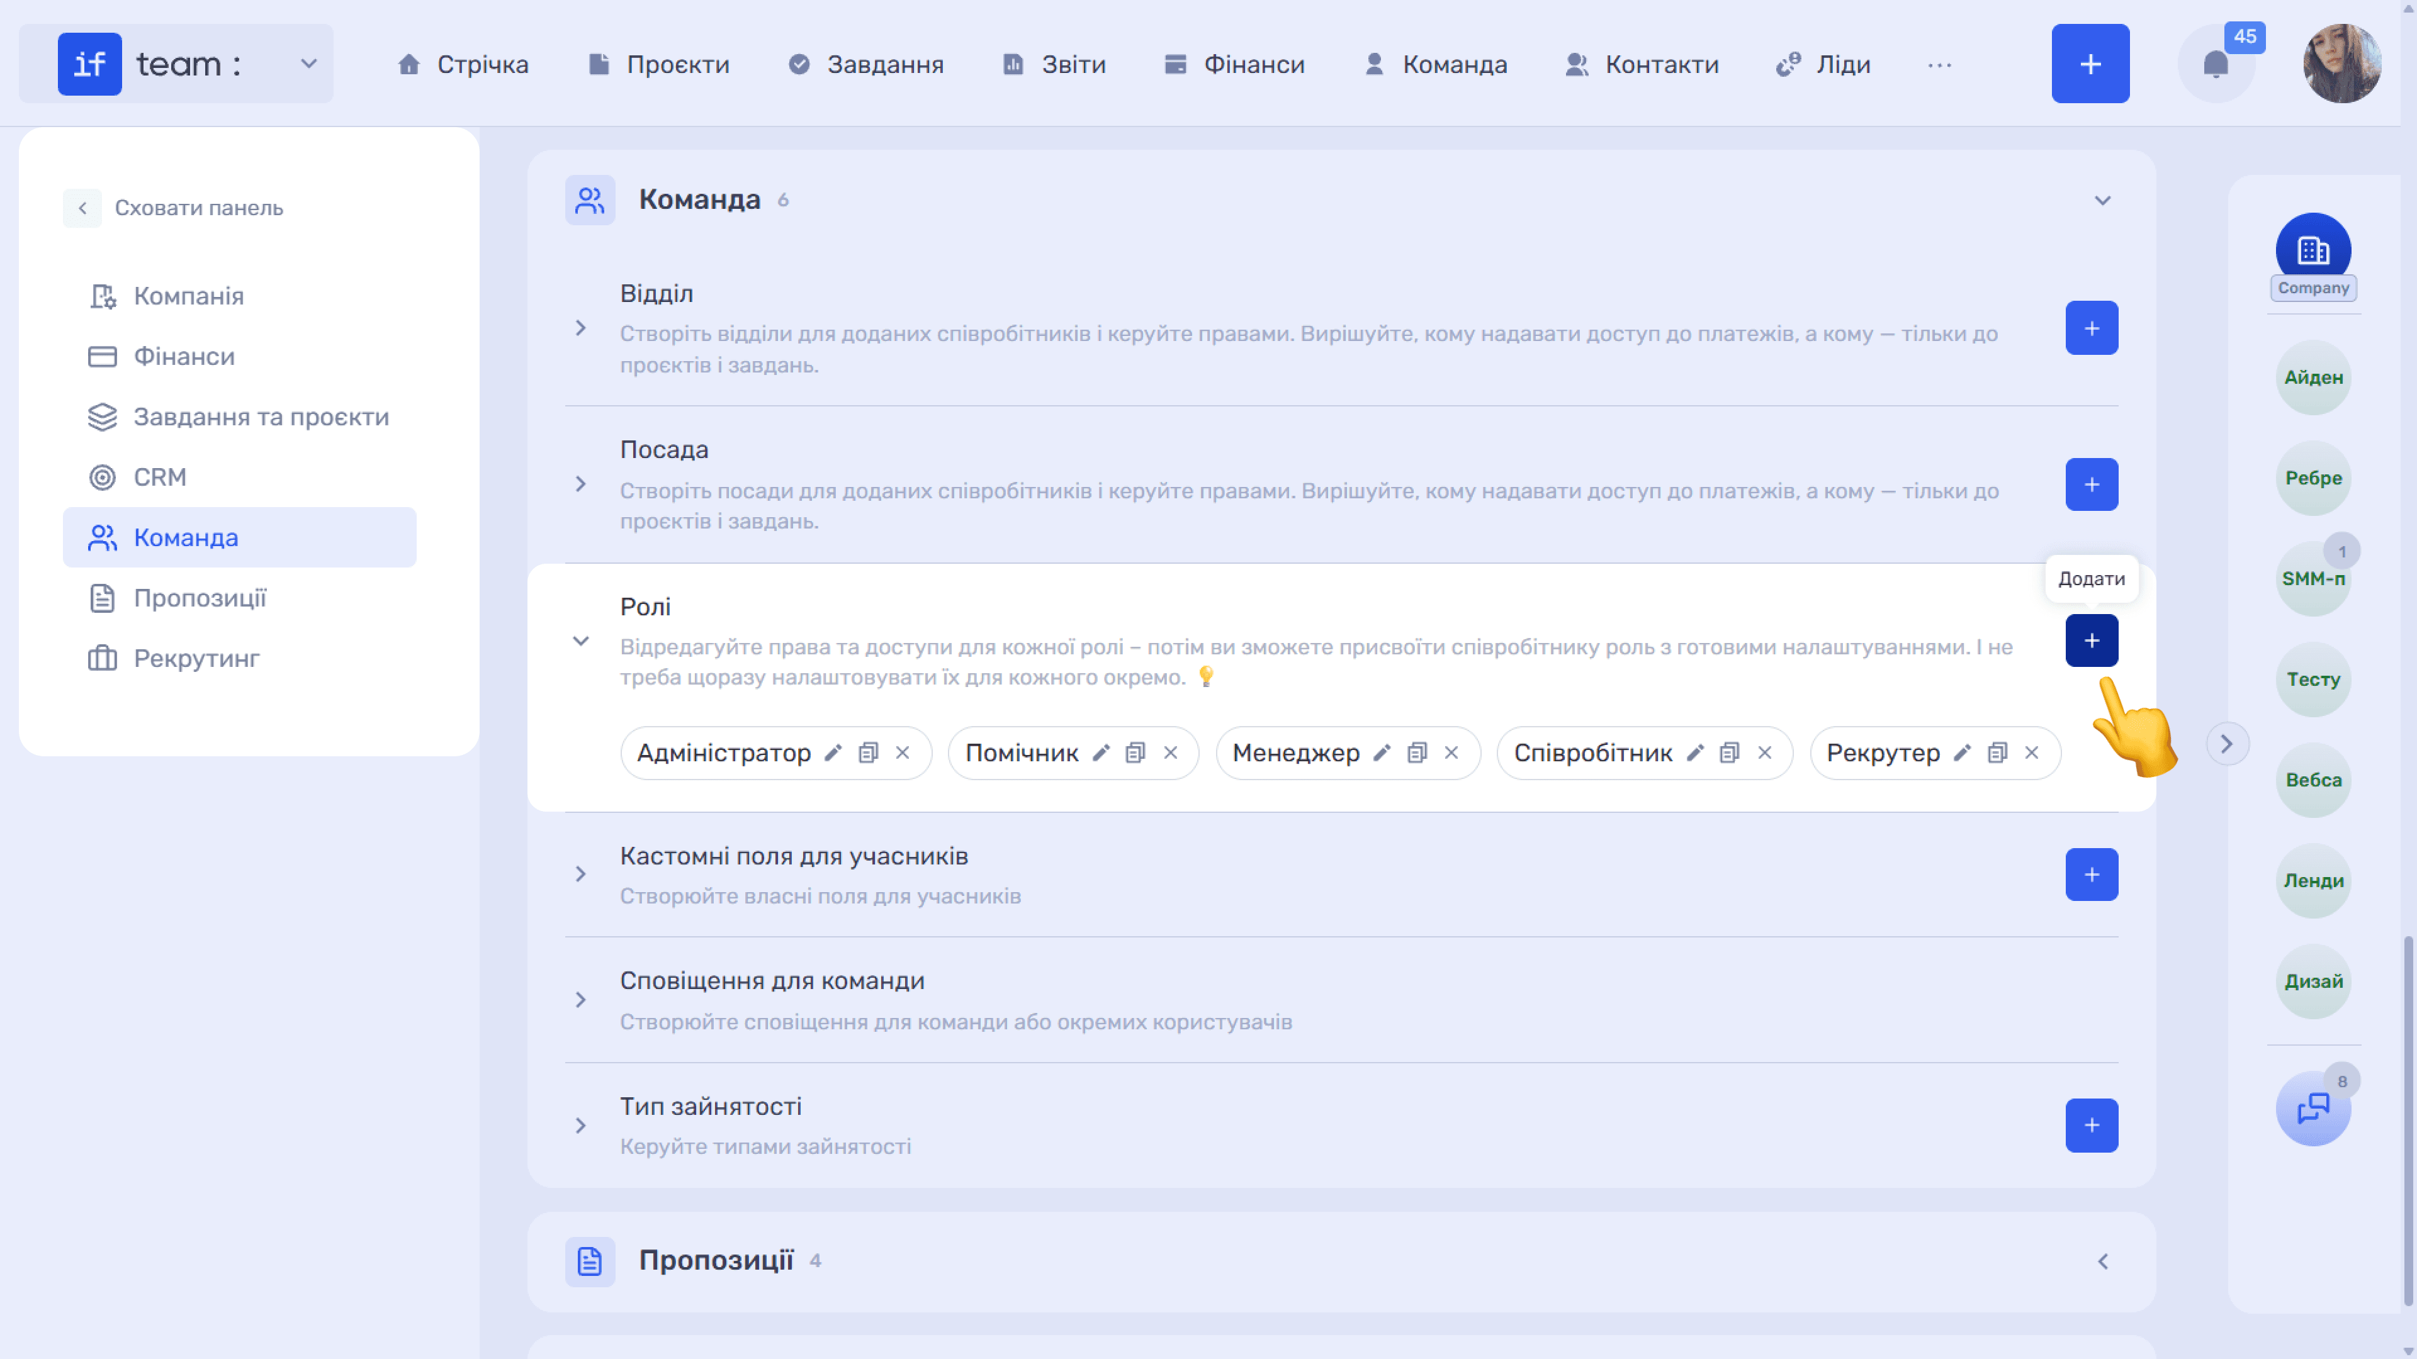Open Фінанси in top navigation

coord(1234,65)
